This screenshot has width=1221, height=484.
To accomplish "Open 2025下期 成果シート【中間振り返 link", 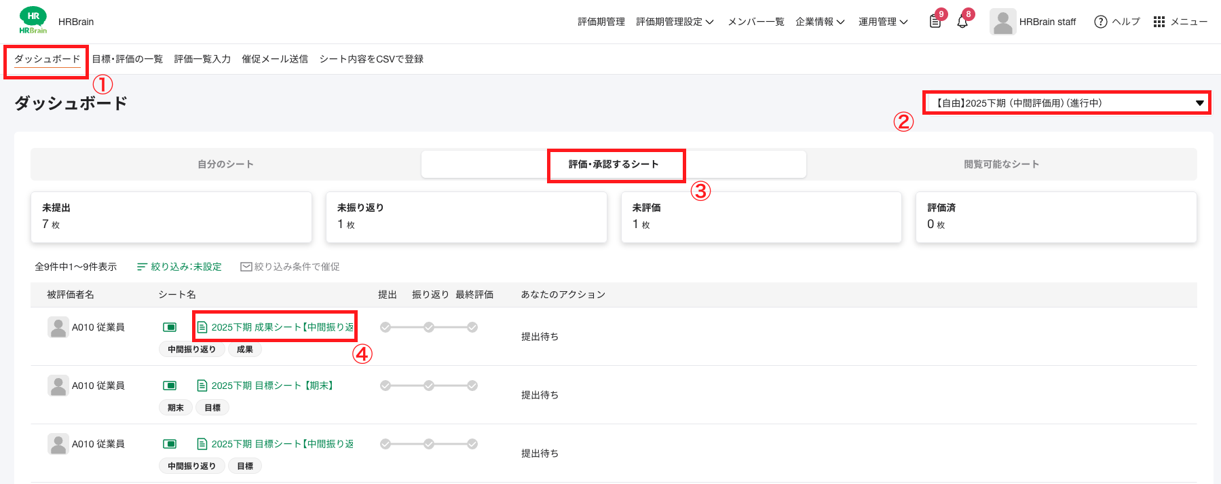I will 282,327.
